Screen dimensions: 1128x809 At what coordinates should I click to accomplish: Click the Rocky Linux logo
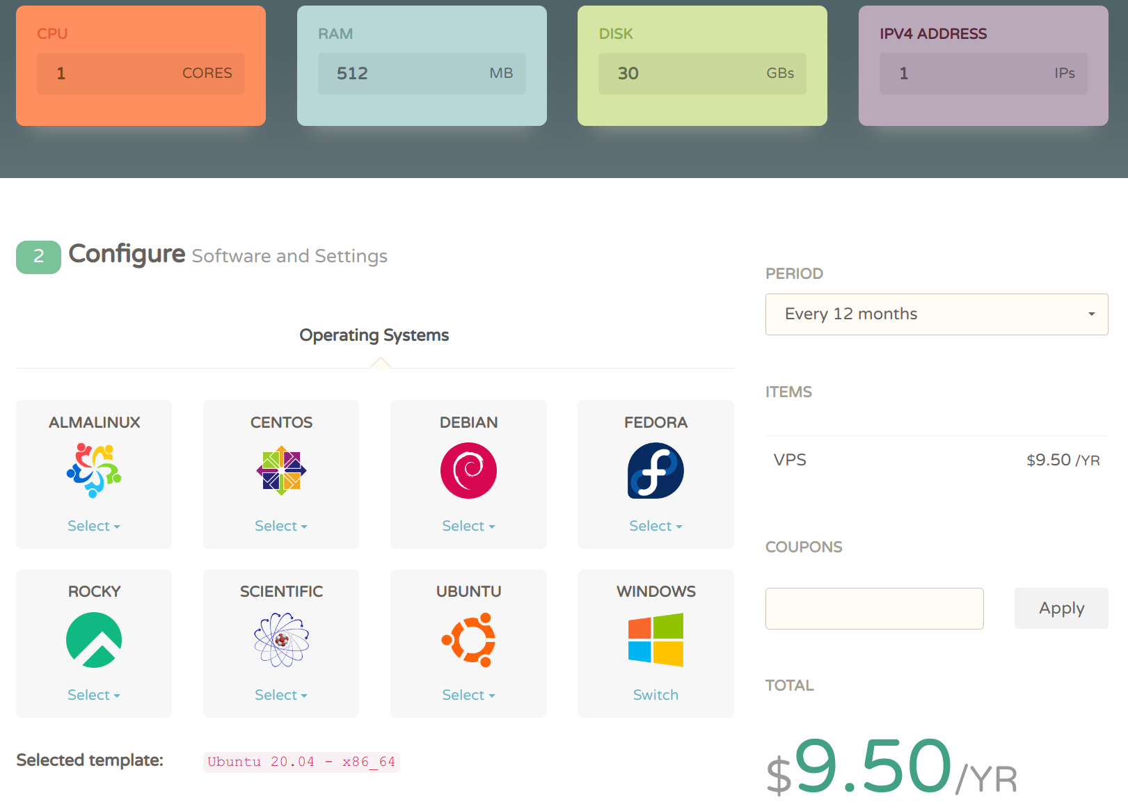point(94,640)
